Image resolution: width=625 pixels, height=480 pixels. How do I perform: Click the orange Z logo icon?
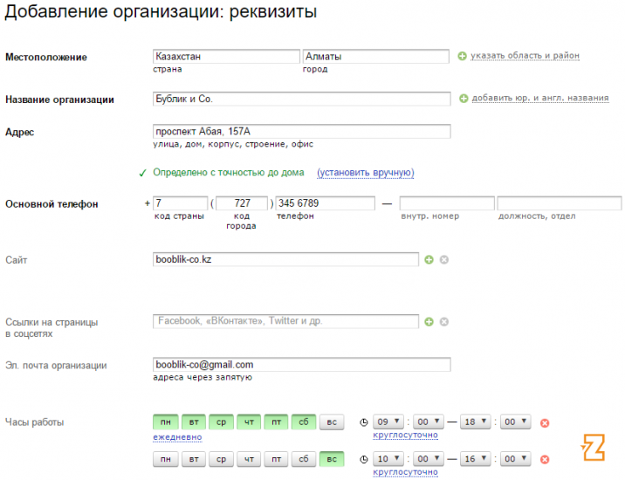(x=593, y=448)
